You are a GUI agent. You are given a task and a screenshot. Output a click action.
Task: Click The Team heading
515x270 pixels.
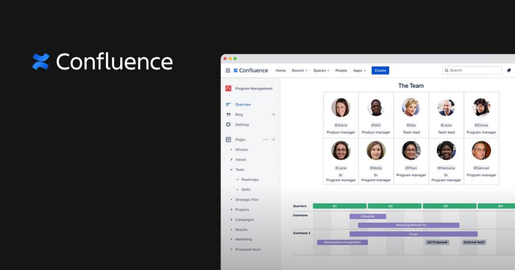(411, 86)
